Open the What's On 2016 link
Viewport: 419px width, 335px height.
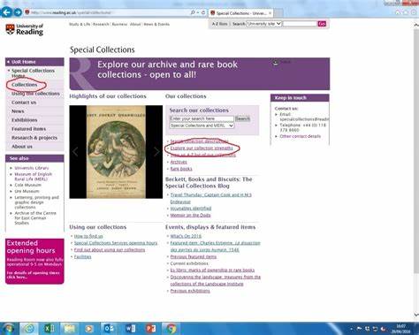186,236
